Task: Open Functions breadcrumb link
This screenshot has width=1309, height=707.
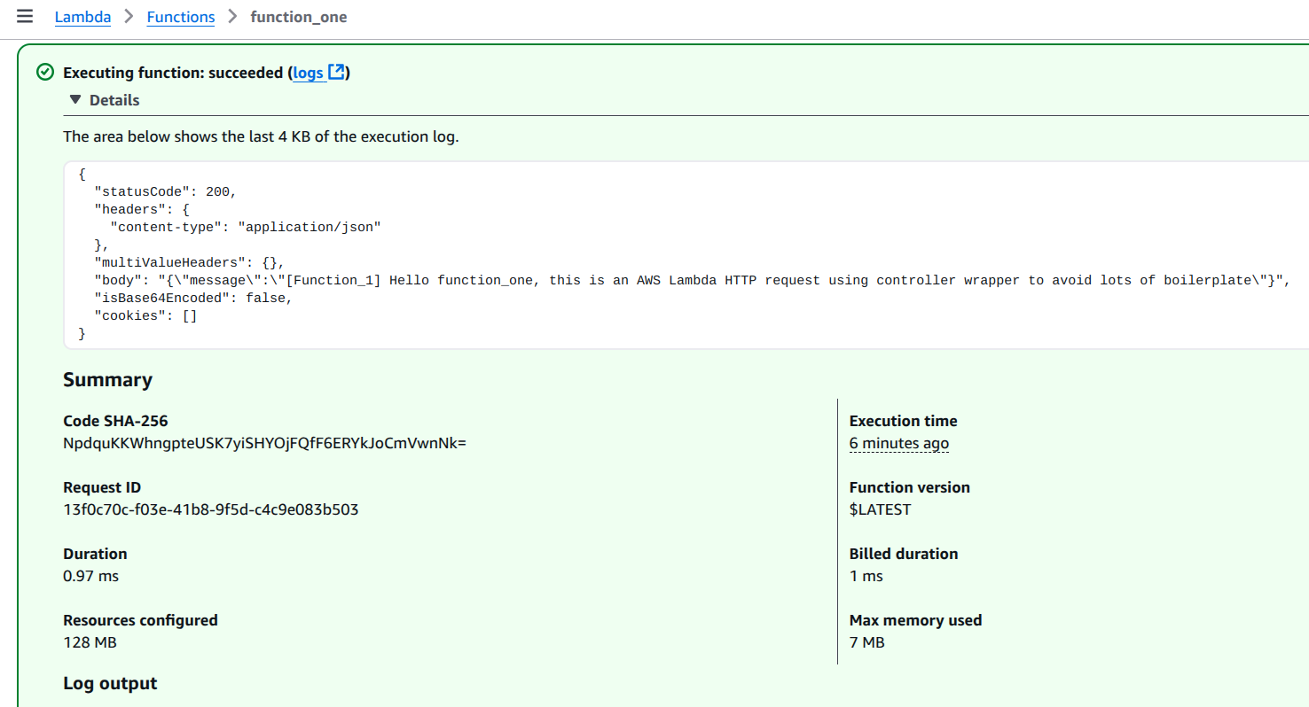Action: point(181,17)
